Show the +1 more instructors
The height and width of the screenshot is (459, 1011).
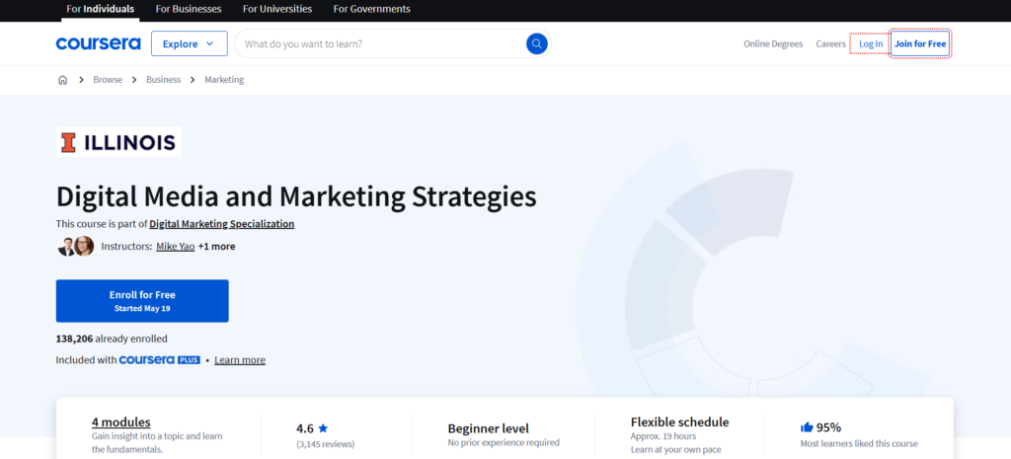(216, 246)
